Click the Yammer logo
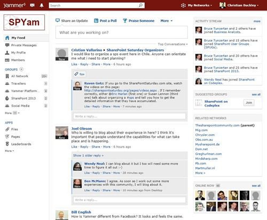 [x=14, y=5]
